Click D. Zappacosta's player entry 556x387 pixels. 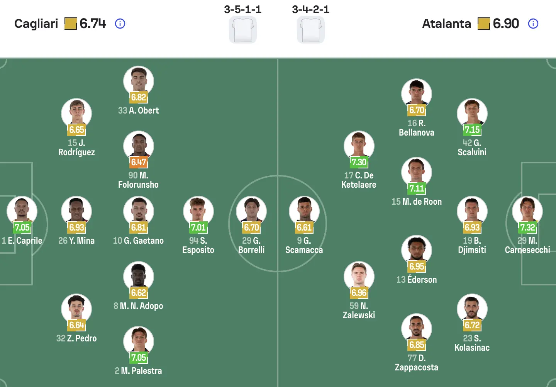pos(417,329)
